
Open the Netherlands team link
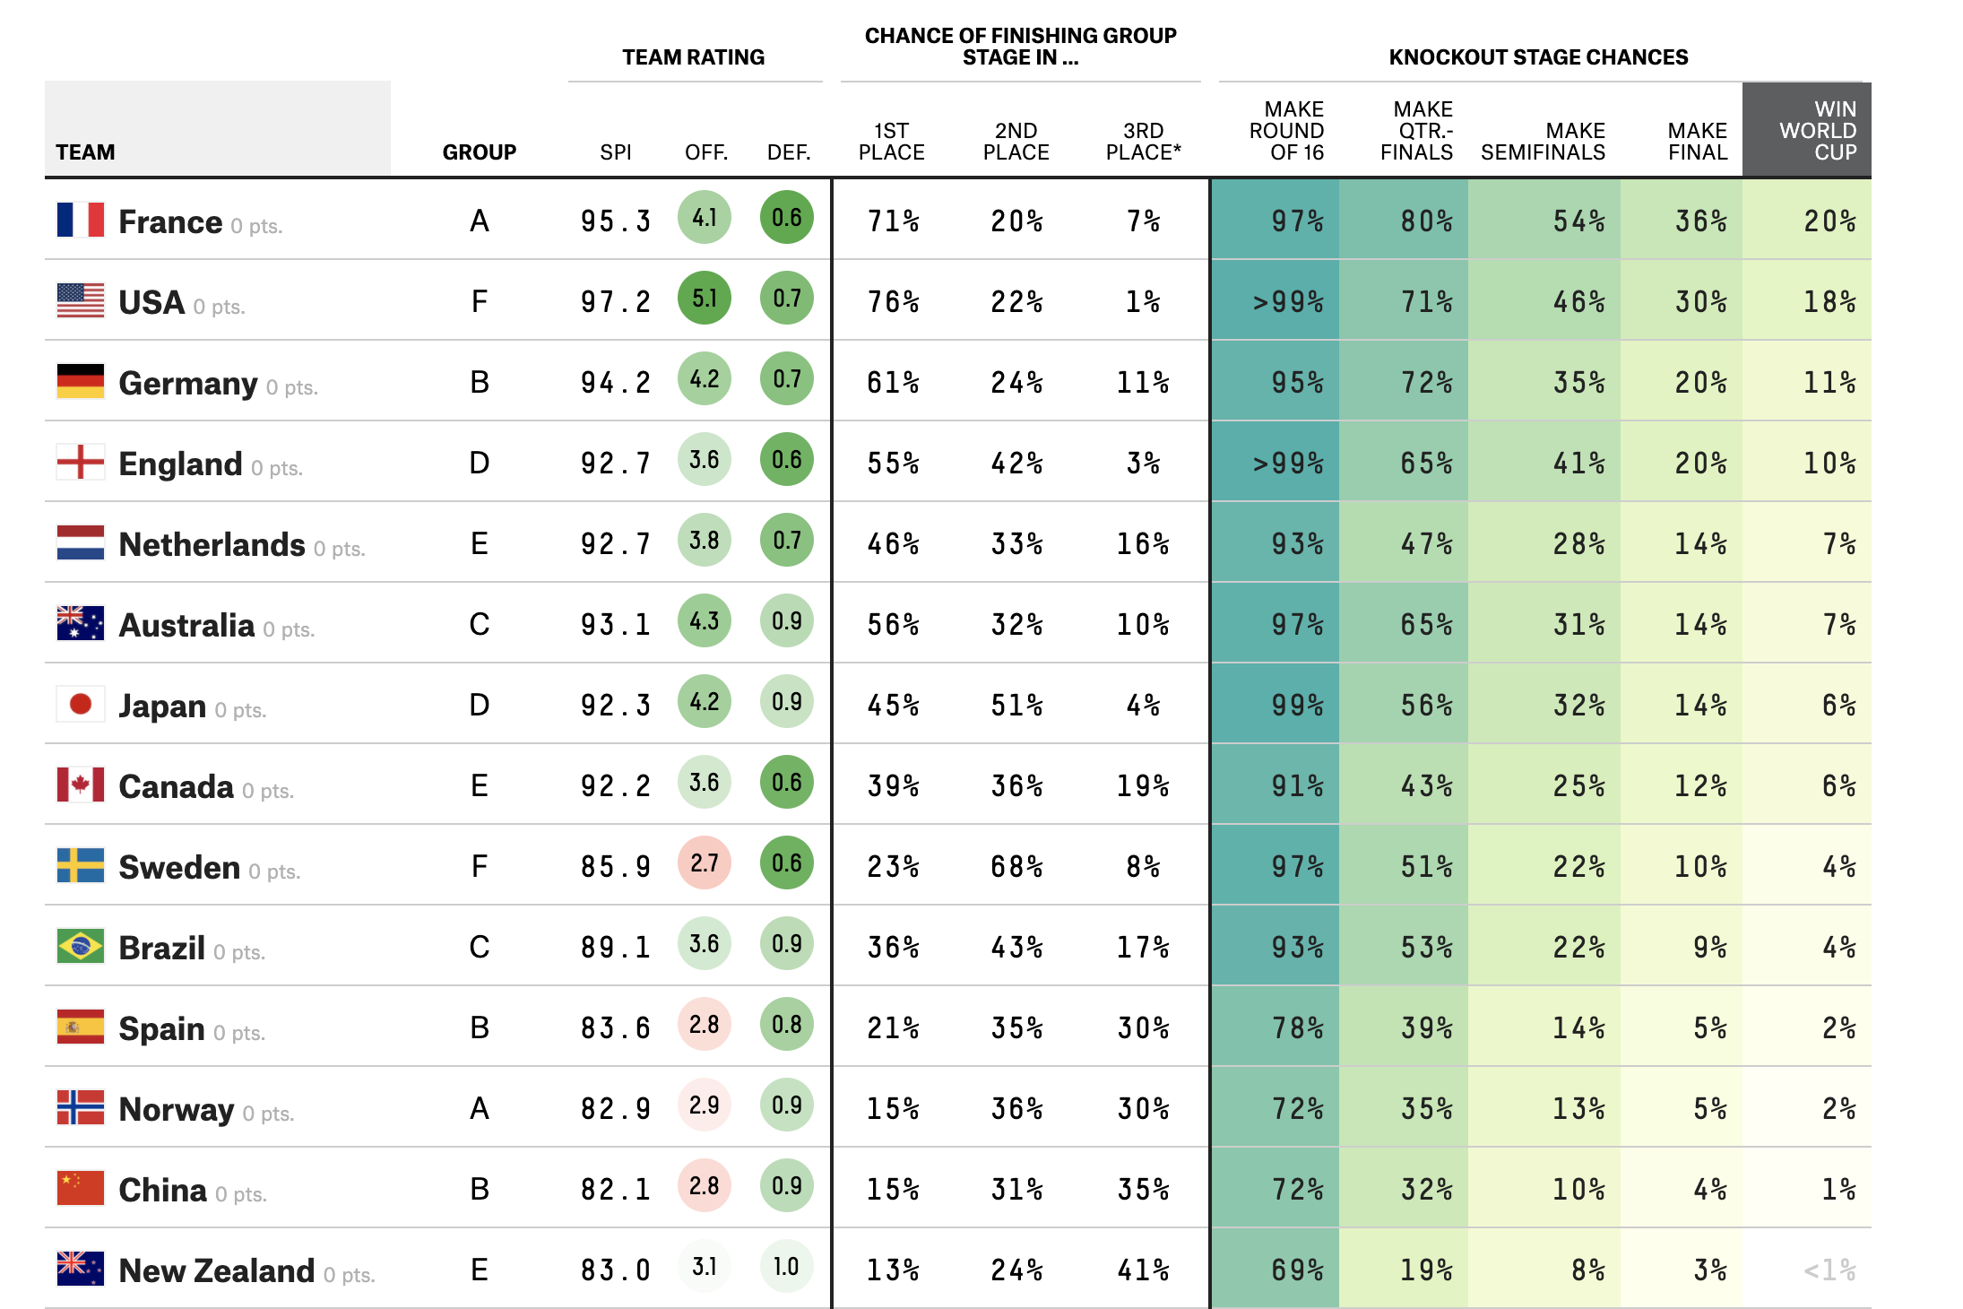[212, 544]
